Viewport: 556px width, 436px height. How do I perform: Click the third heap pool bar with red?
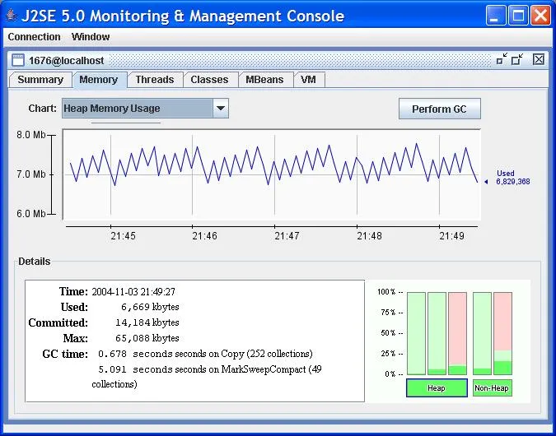(457, 333)
